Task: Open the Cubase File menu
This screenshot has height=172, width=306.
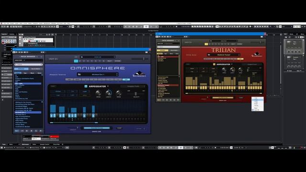Action: coord(5,23)
